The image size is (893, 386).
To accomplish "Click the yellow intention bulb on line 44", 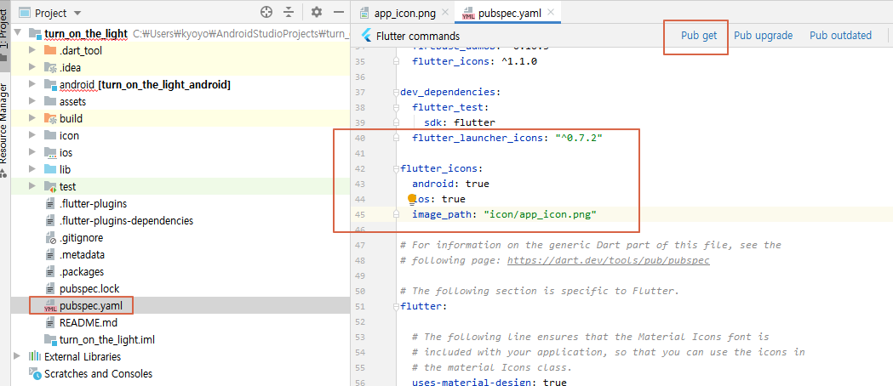I will point(412,198).
